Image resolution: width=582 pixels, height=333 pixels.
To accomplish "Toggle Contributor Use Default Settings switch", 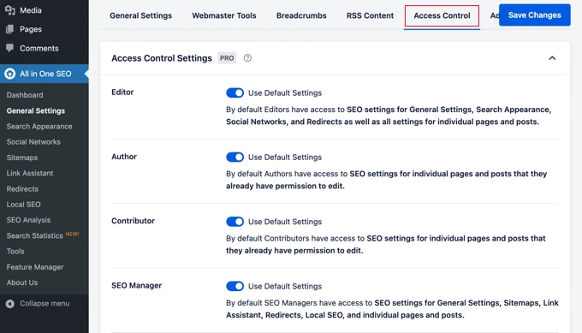I will (x=235, y=222).
